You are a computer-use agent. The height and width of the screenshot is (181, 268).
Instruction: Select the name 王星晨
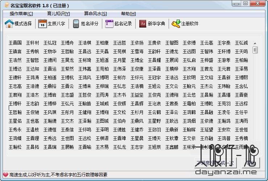pos(137,138)
